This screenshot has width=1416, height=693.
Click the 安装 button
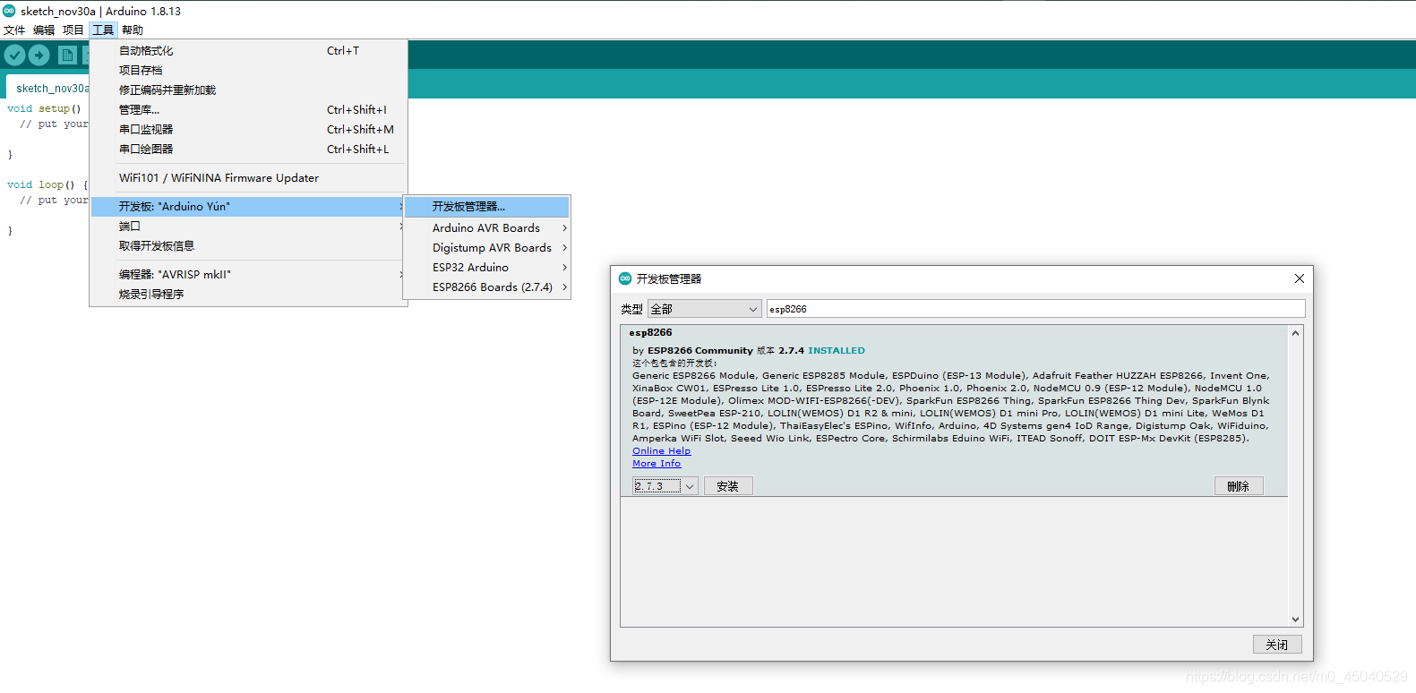point(728,486)
